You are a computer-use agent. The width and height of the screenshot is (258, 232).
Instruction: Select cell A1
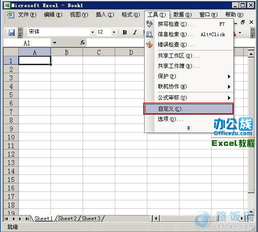34,60
